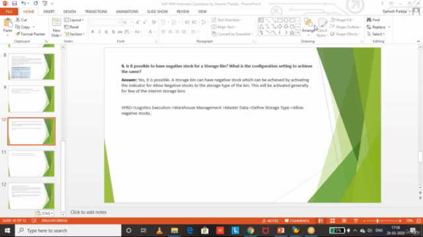Open the Shape Fill dropdown

pyautogui.click(x=342, y=20)
